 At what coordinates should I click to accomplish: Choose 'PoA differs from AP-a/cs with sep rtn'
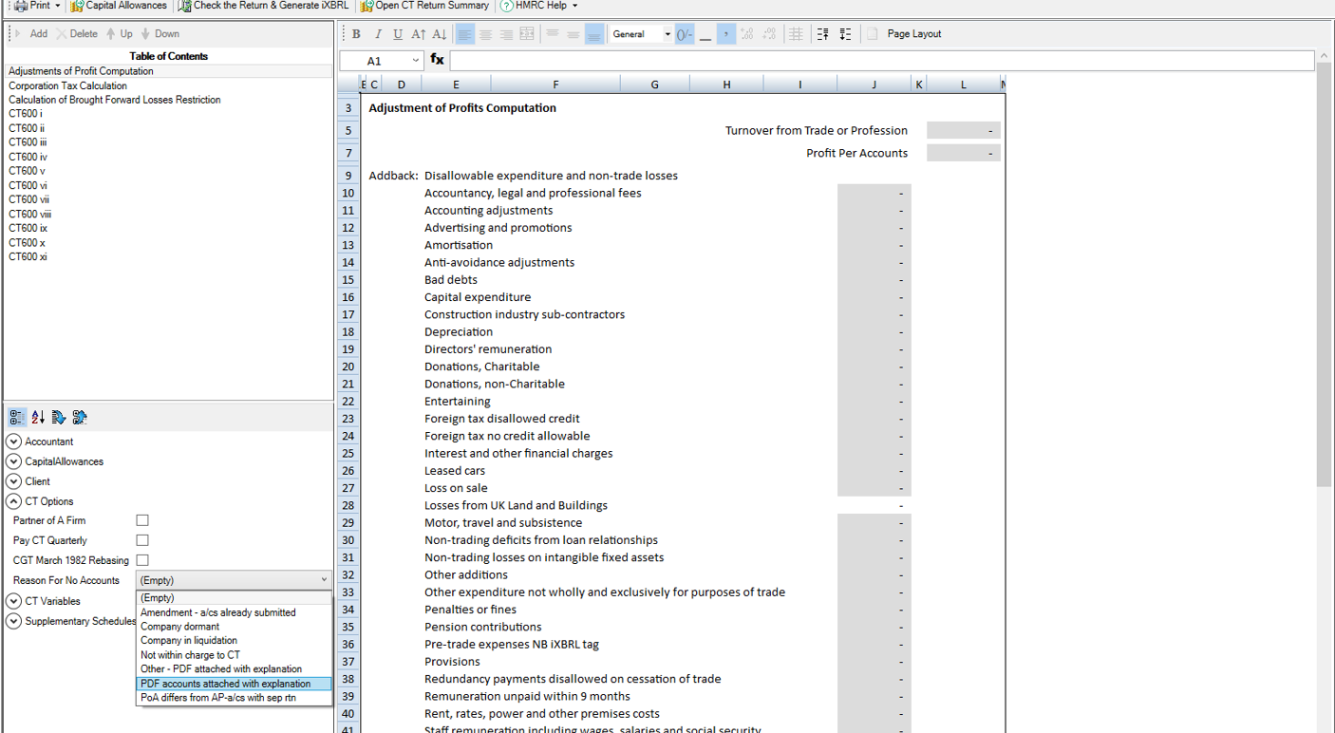point(235,698)
